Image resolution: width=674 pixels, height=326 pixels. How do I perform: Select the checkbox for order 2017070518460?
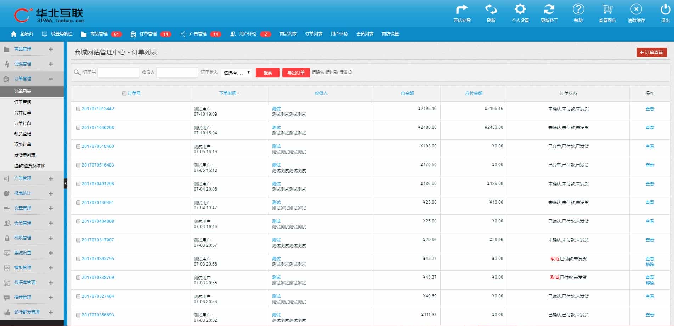tap(78, 146)
